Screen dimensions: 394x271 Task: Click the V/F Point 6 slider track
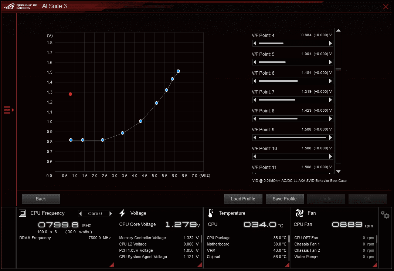pyautogui.click(x=293, y=81)
